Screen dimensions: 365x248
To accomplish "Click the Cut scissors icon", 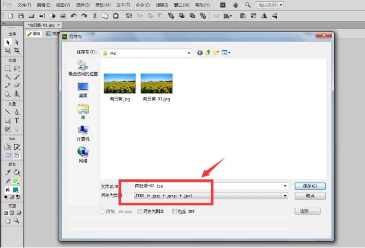I will [94, 16].
